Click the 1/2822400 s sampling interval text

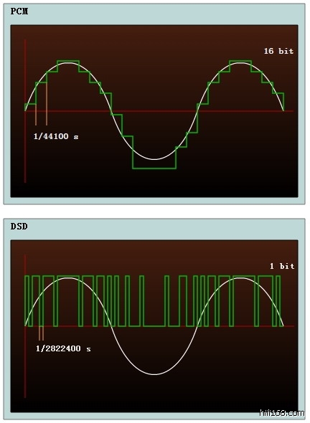click(x=63, y=349)
